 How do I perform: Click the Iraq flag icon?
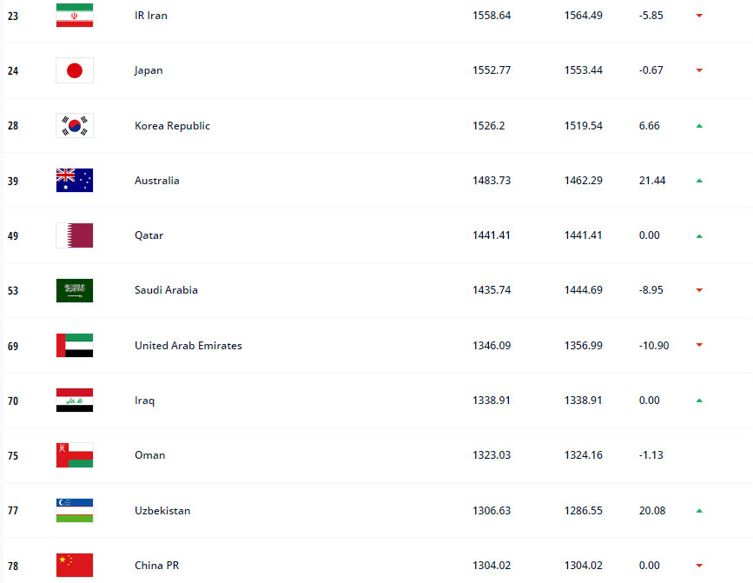pos(74,401)
